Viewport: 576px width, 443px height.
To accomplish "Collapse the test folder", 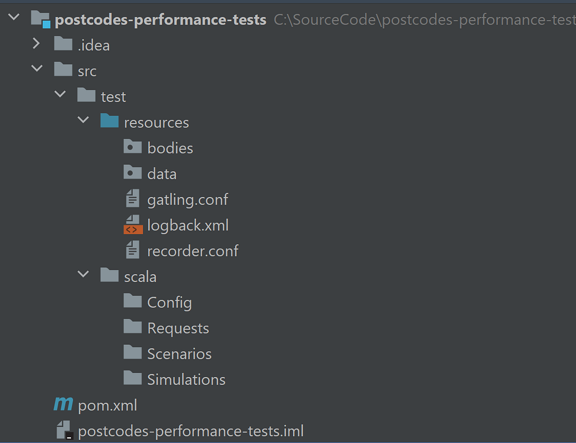I will point(59,94).
